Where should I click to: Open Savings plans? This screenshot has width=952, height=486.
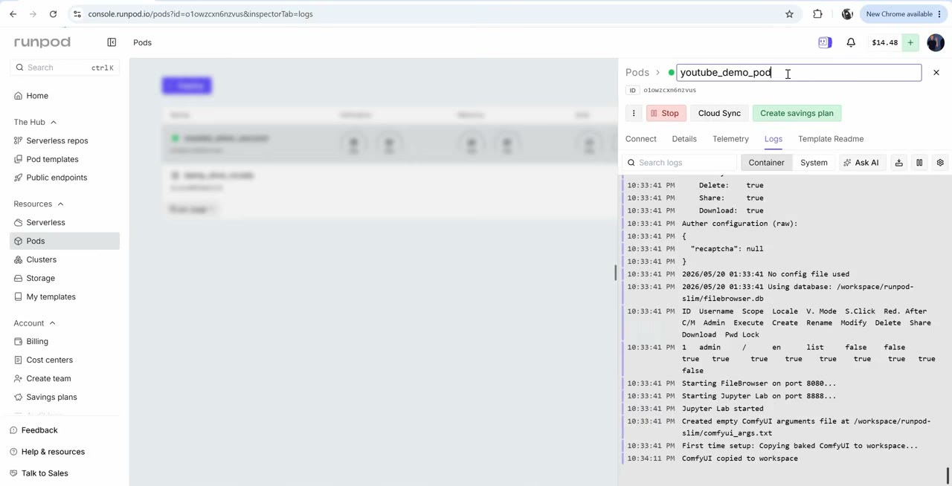[x=51, y=397]
